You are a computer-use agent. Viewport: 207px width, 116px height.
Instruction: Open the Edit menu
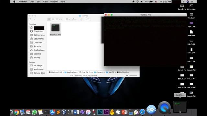tap(38, 2)
